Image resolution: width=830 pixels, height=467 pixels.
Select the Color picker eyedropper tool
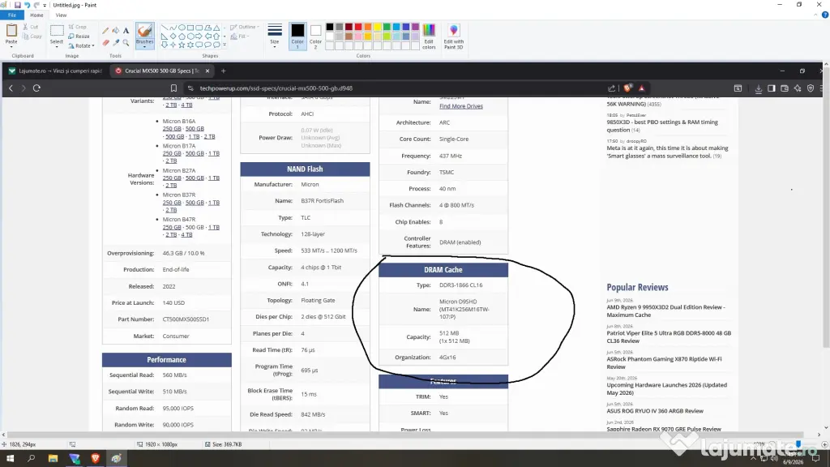[115, 42]
